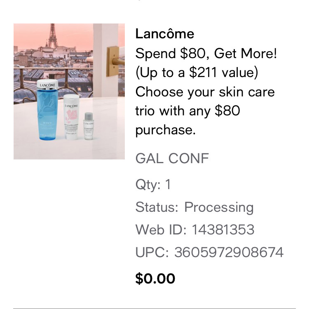Screen dimensions: 309x309
Task: Click the $0.00 price
Action: [x=155, y=279]
